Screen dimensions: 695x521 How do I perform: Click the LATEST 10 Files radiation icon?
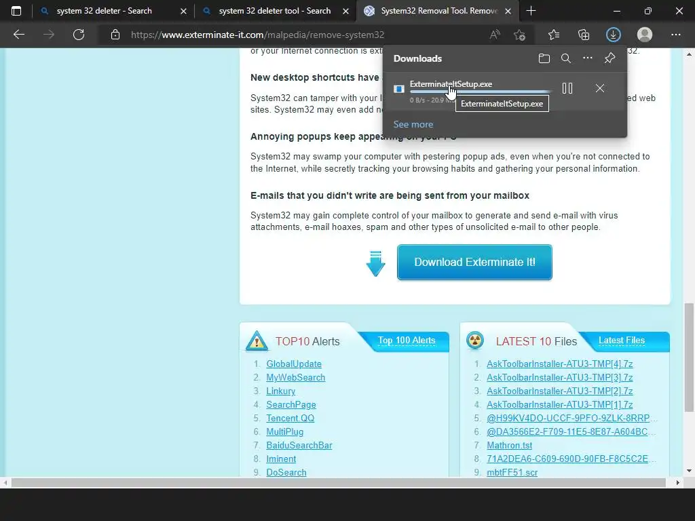[x=475, y=341]
